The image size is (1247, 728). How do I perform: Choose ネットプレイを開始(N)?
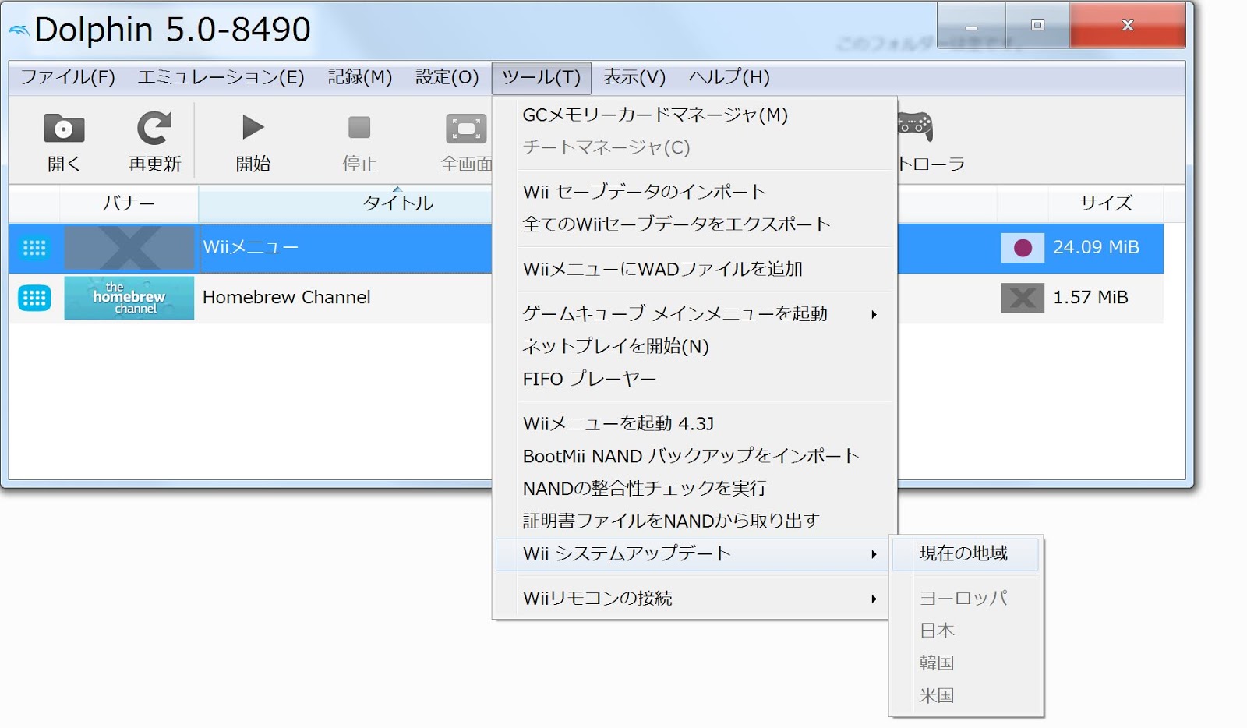[694, 346]
